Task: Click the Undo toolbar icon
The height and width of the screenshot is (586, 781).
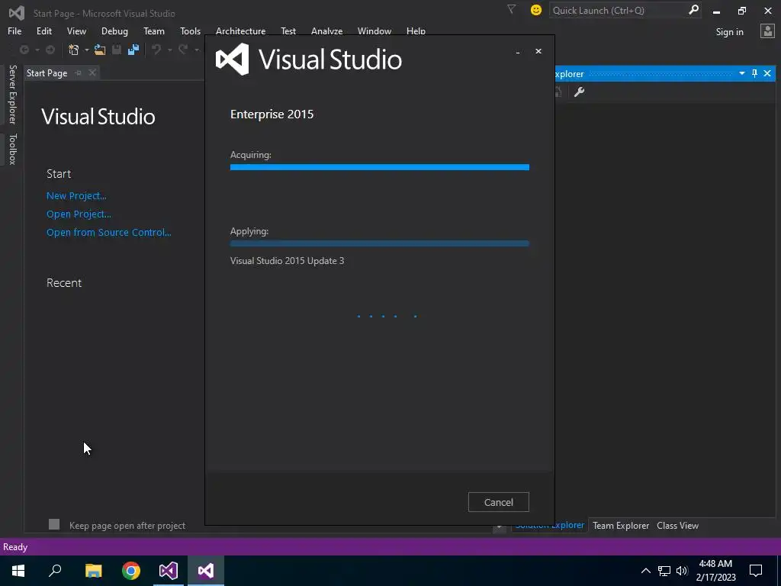Action: coord(156,50)
